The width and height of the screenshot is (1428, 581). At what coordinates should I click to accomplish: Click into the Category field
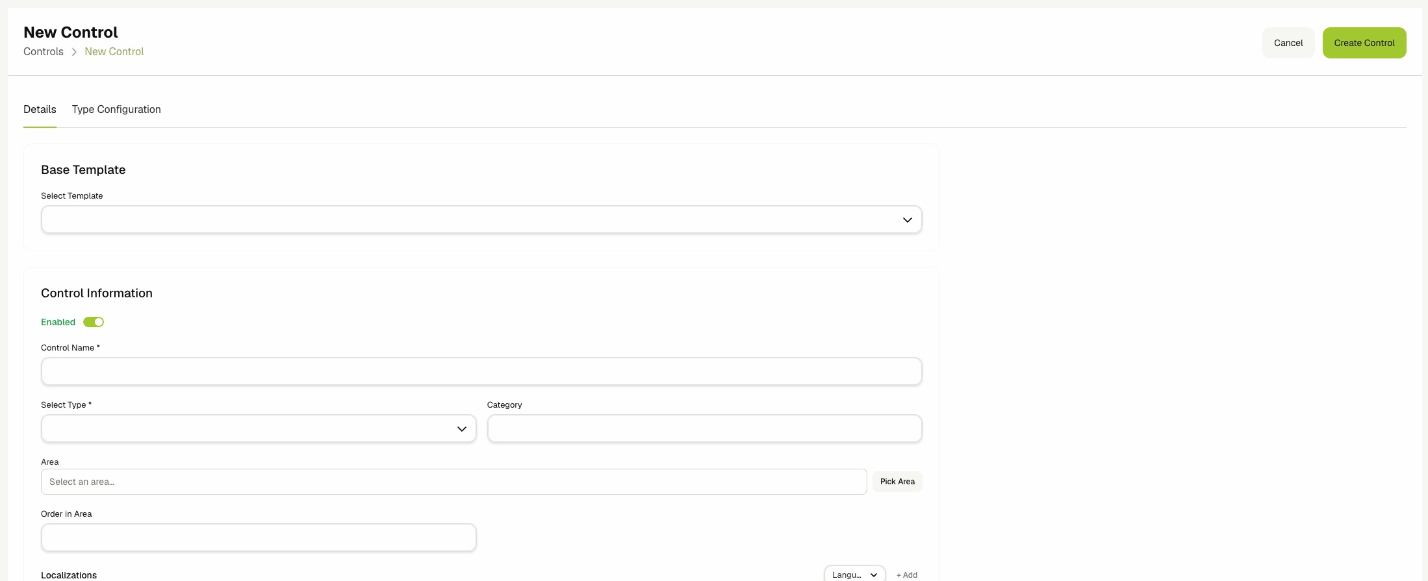705,428
